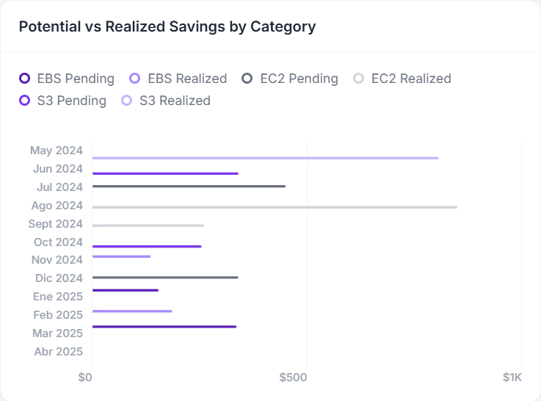Click the purple Oct 2024 bar
Screen dimensions: 541x401
tap(146, 246)
